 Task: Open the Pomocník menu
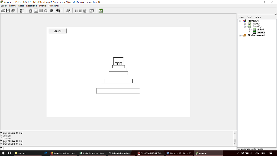(x=54, y=6)
